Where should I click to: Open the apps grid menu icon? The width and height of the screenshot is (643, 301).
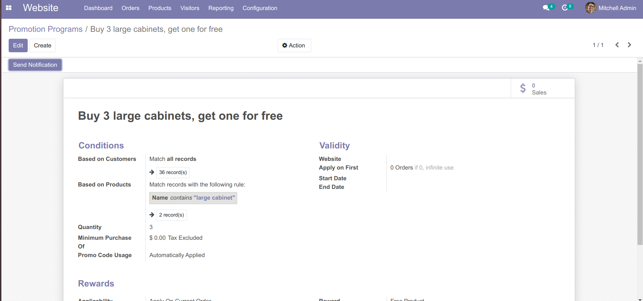click(9, 8)
